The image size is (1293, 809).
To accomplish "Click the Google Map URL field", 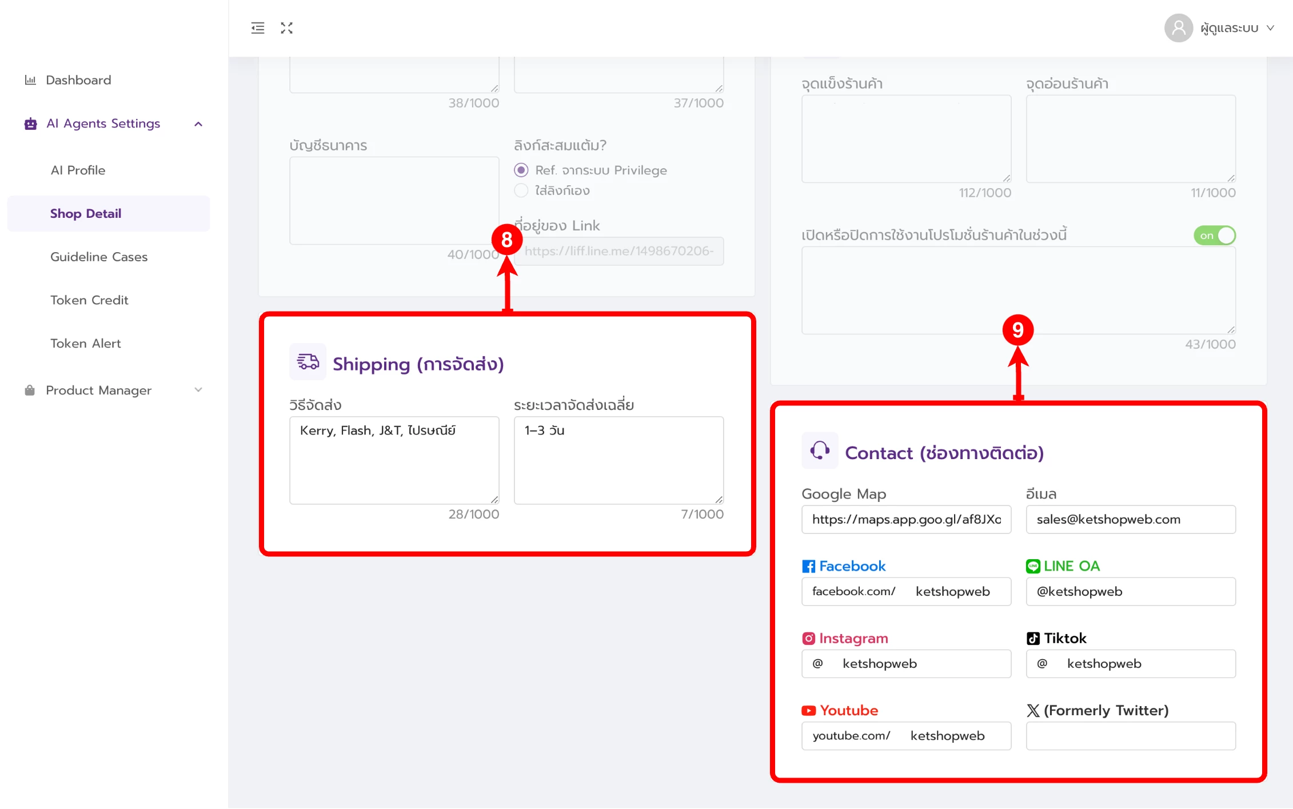I will pos(906,519).
